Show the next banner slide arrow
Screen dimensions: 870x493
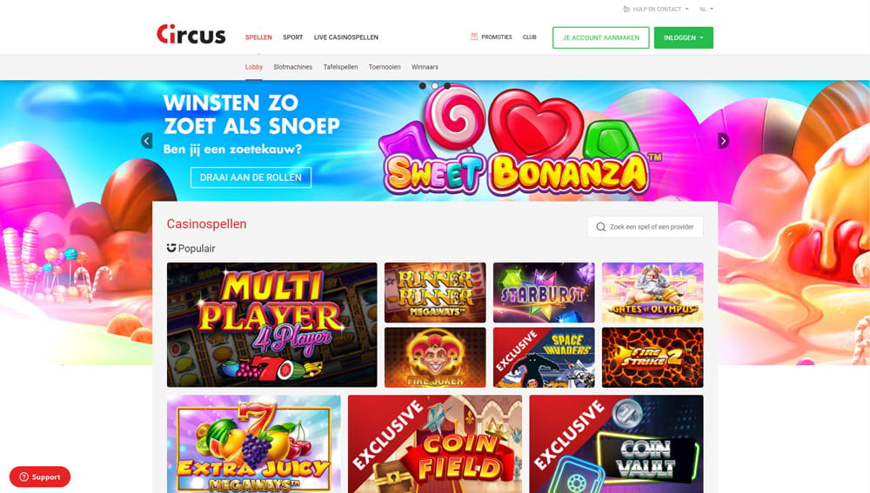pyautogui.click(x=723, y=141)
